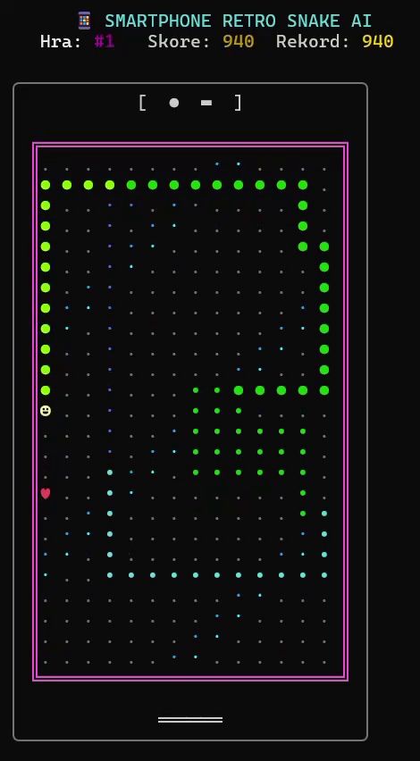This screenshot has width=420, height=761.
Task: Click the Skore label
Action: [x=179, y=42]
